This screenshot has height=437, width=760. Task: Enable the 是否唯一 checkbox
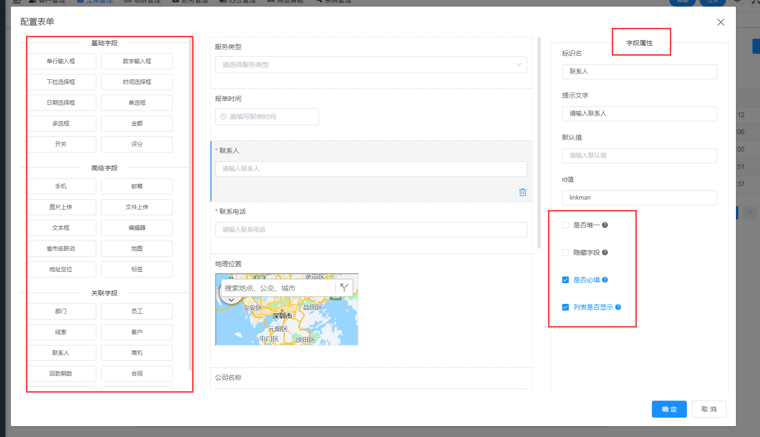566,225
